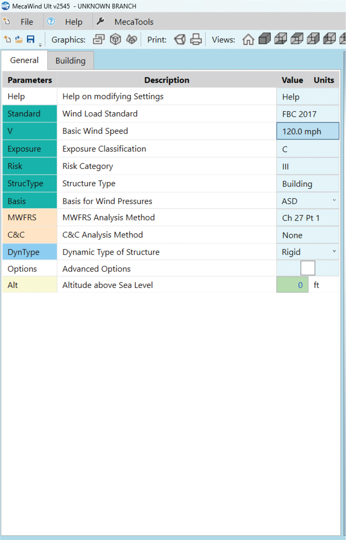Screen dimensions: 346x540
Task: Select the solid shaded cube view icon
Action: click(265, 39)
